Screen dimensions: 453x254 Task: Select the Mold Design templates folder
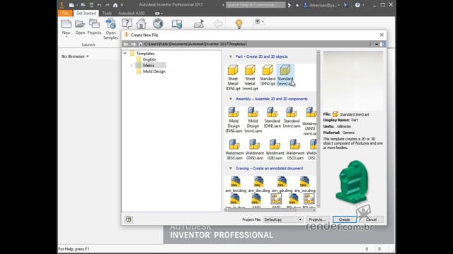point(154,71)
